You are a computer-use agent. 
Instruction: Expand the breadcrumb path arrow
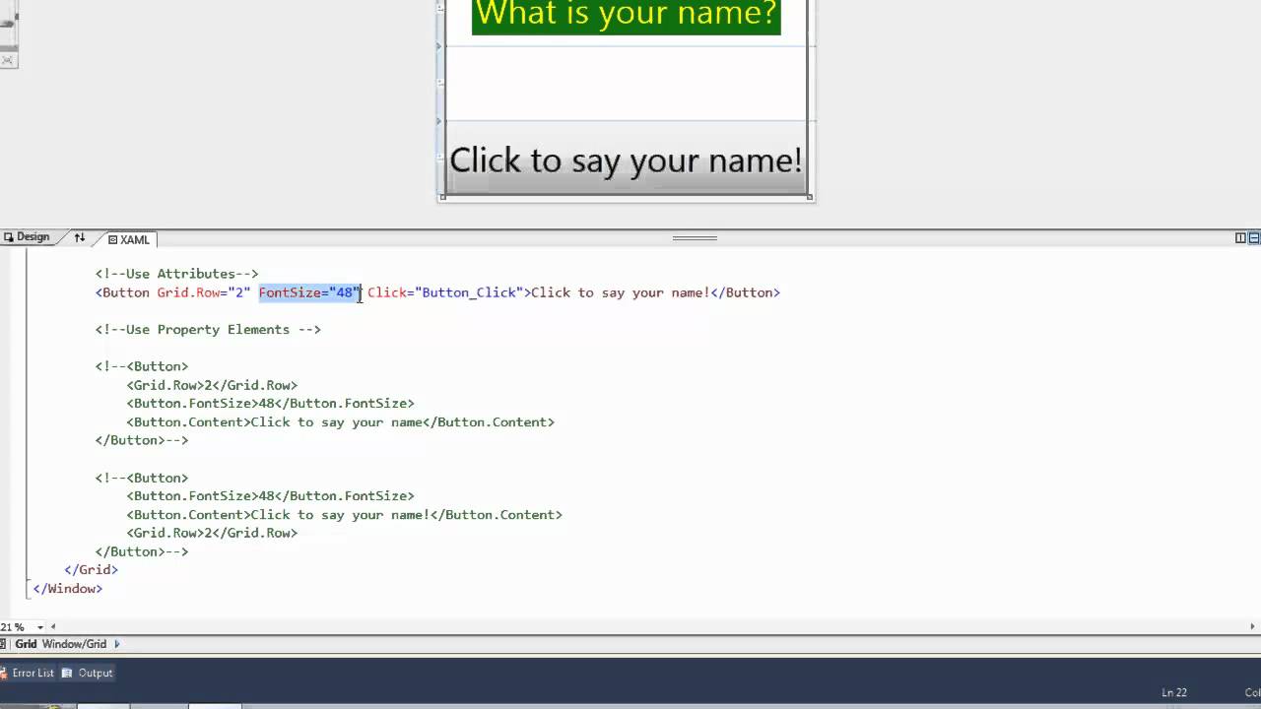[x=117, y=644]
